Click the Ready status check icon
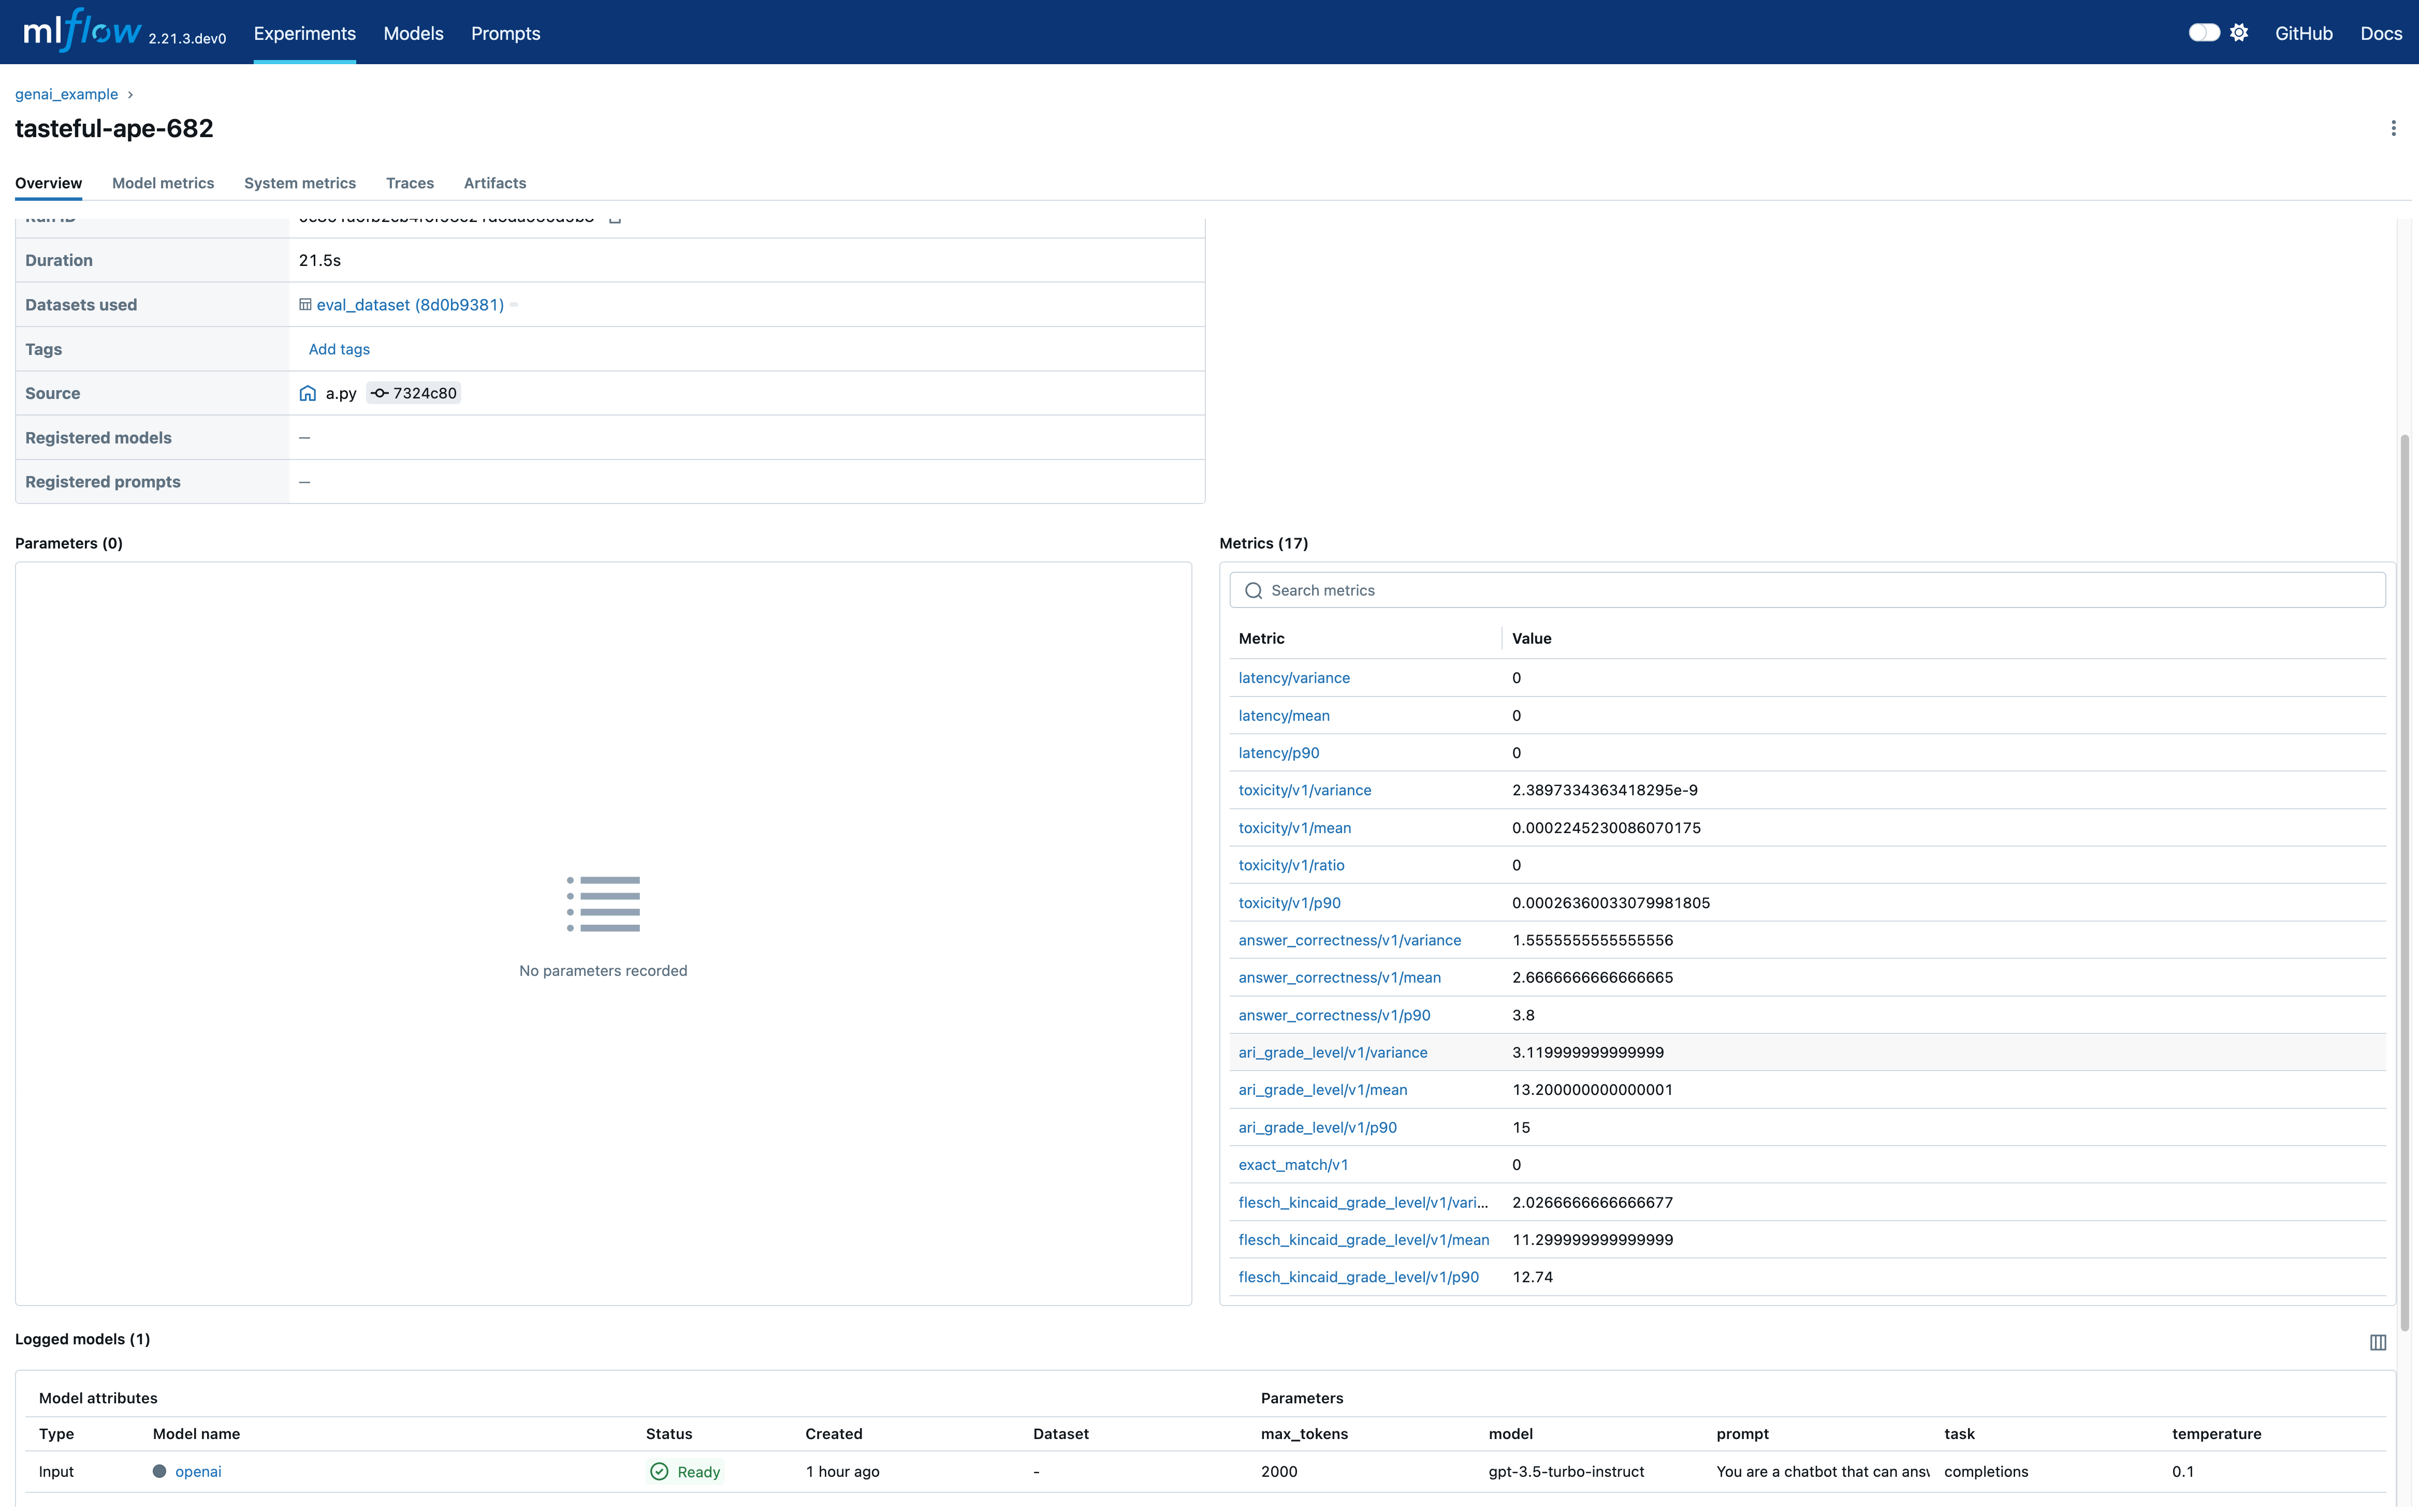2419x1512 pixels. 659,1471
